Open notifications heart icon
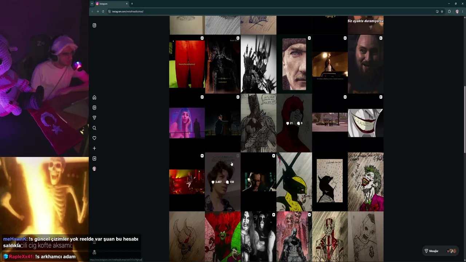The image size is (466, 262). click(94, 138)
